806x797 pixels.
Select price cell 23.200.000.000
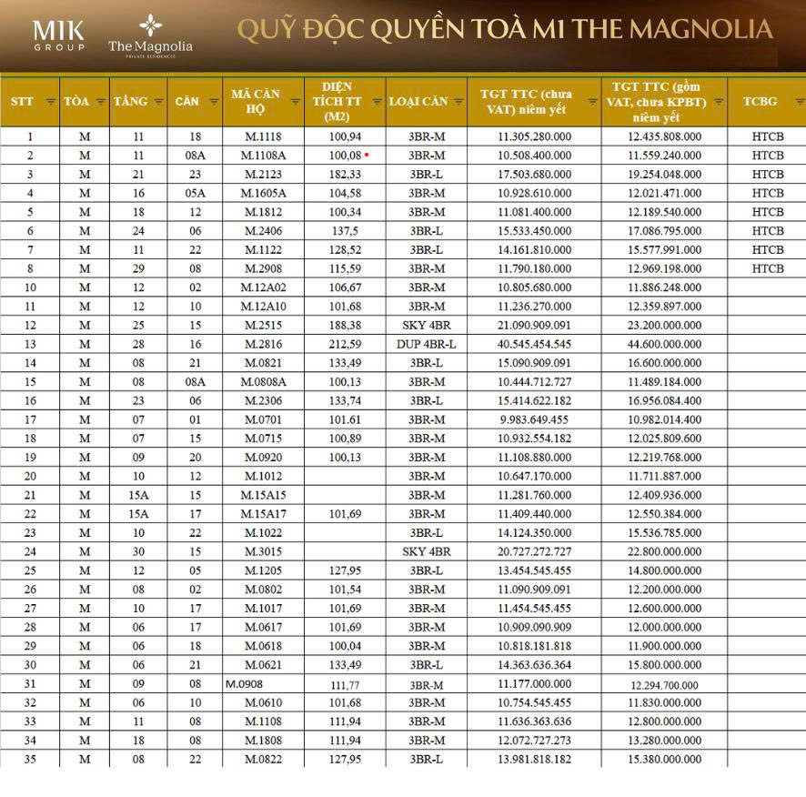664,325
